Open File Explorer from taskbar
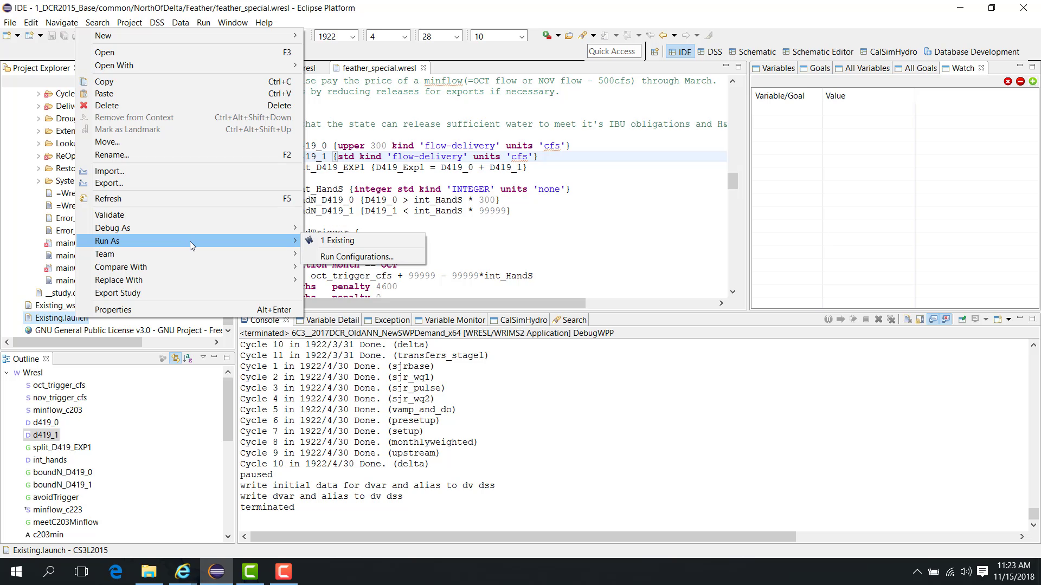 pyautogui.click(x=149, y=571)
